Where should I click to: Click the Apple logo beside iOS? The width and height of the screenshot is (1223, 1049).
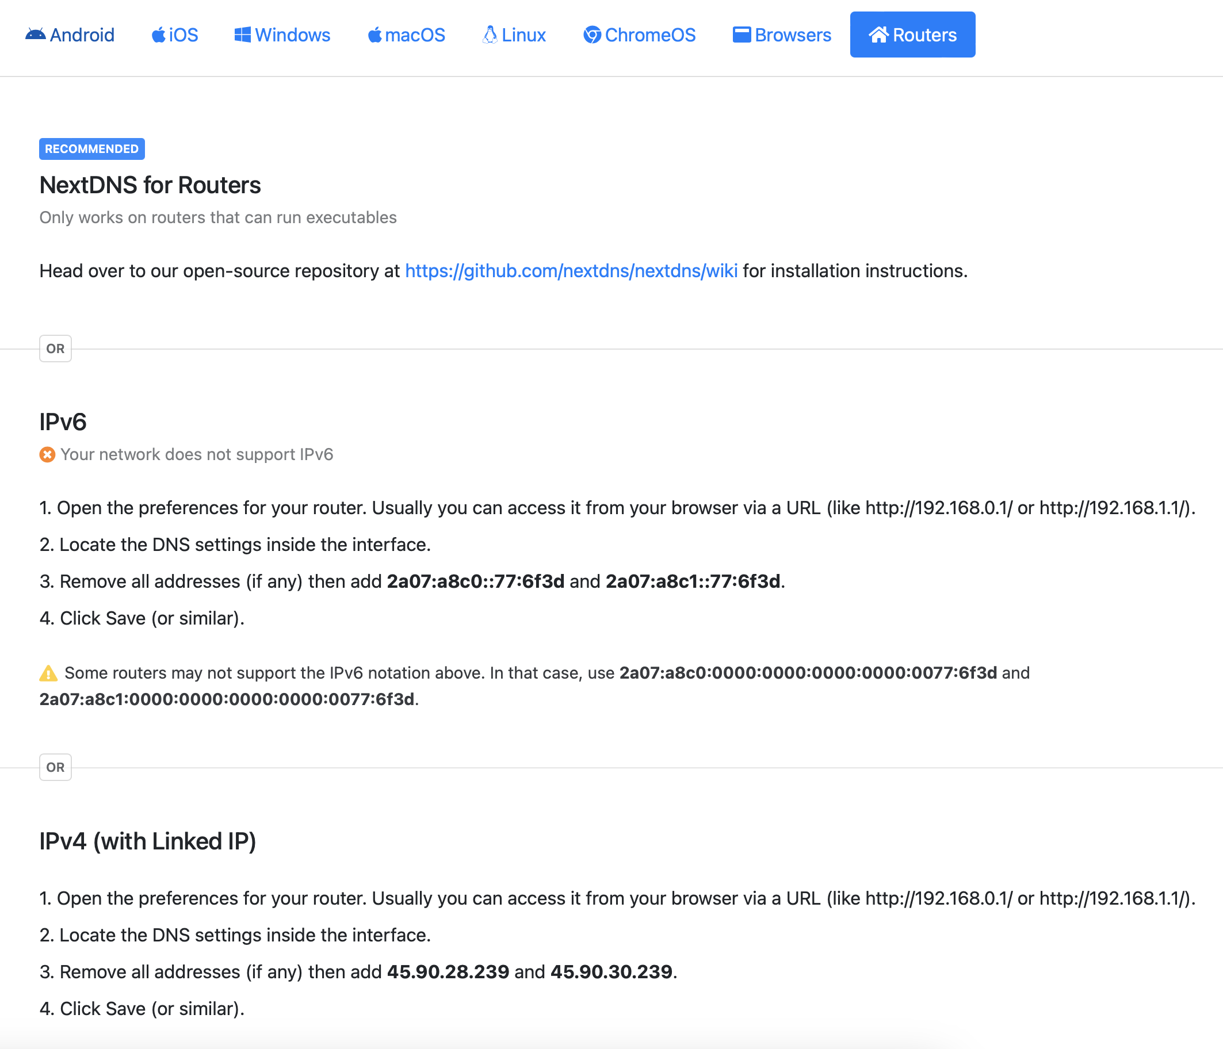[158, 35]
